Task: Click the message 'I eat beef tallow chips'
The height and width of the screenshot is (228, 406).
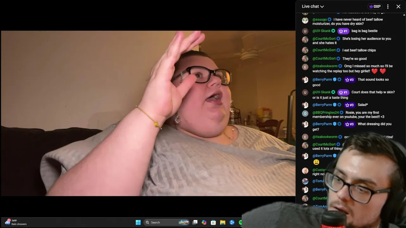Action: coord(359,50)
